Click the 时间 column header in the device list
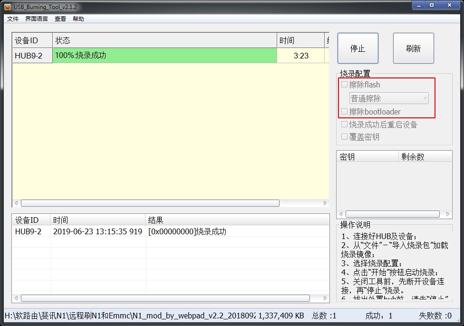 tap(301, 40)
